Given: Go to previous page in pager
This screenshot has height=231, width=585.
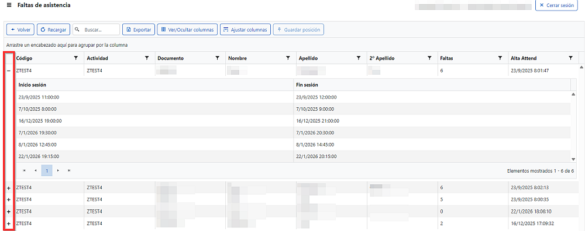Looking at the screenshot, I should point(36,170).
